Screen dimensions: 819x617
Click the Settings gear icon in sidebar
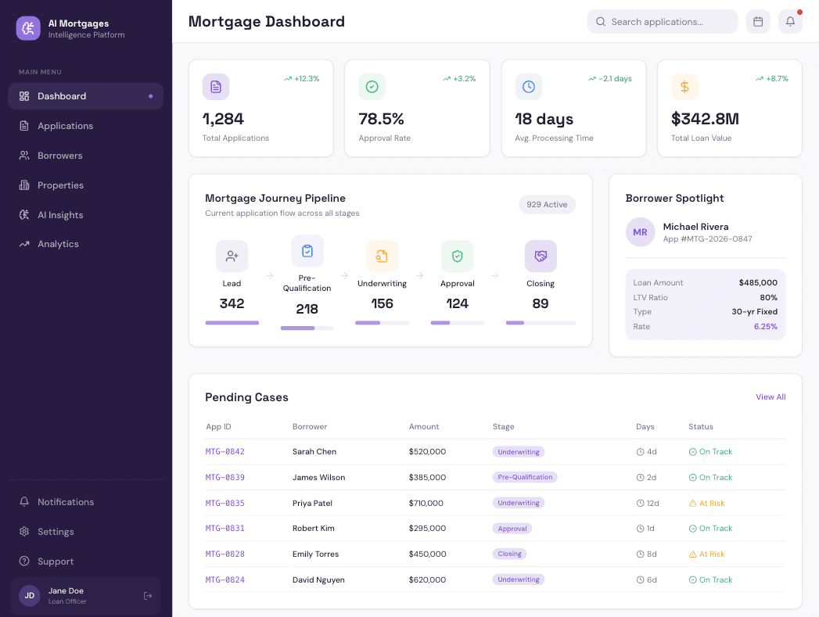point(24,532)
